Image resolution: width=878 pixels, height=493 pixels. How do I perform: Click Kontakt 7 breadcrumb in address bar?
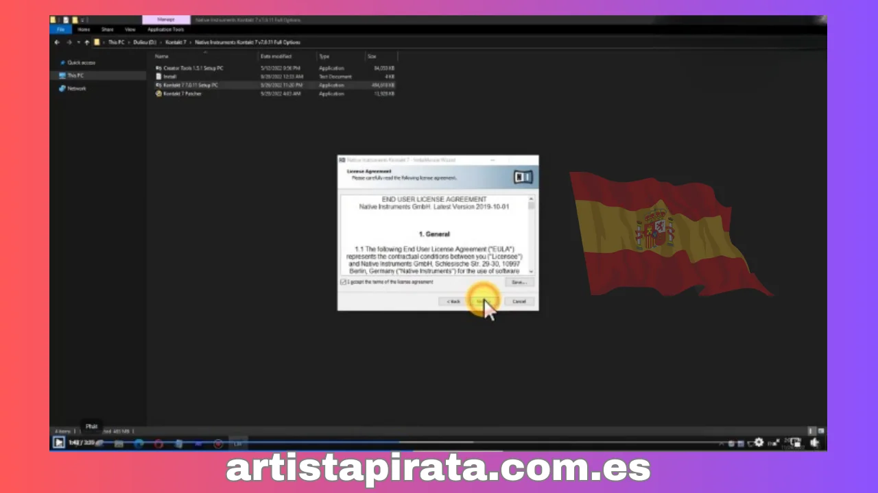coord(176,42)
